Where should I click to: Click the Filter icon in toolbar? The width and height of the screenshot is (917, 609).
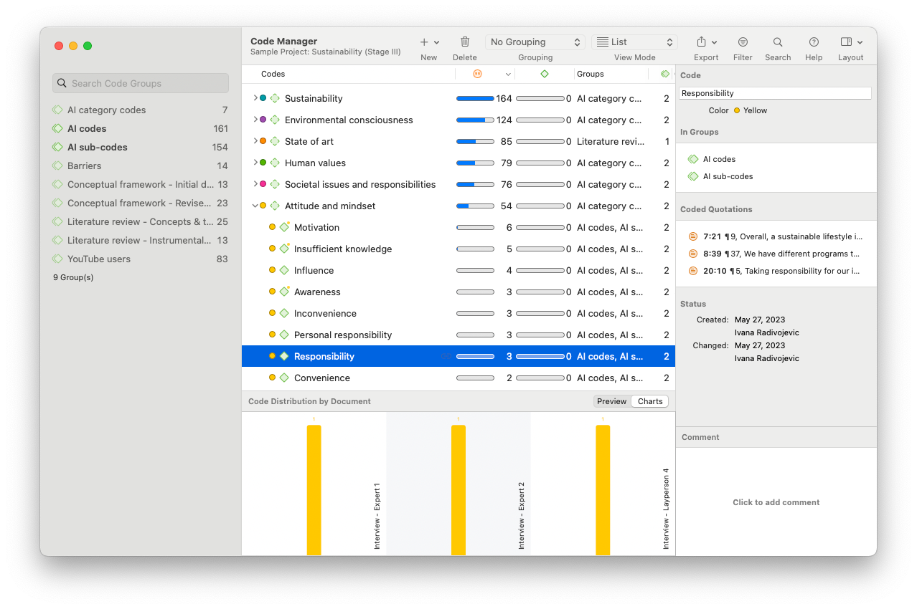743,42
